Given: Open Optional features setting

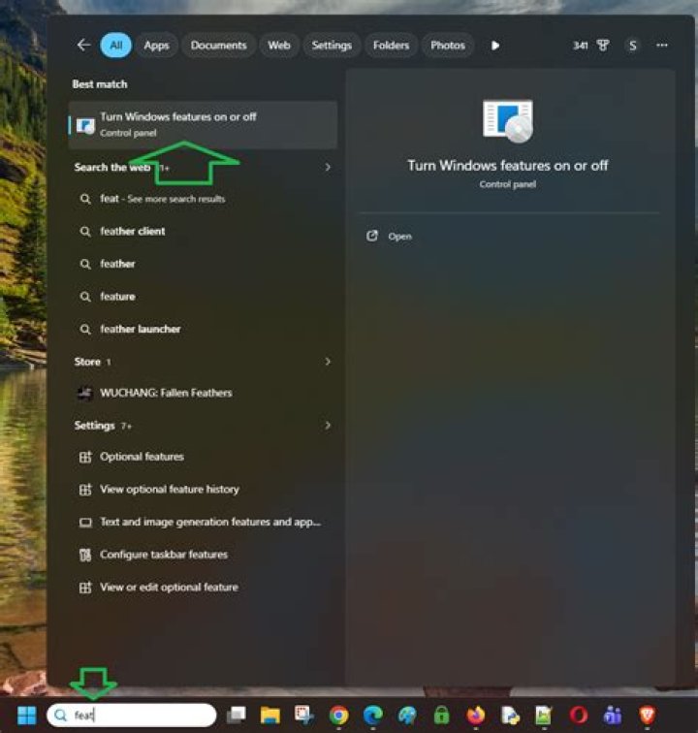Looking at the screenshot, I should [203, 457].
